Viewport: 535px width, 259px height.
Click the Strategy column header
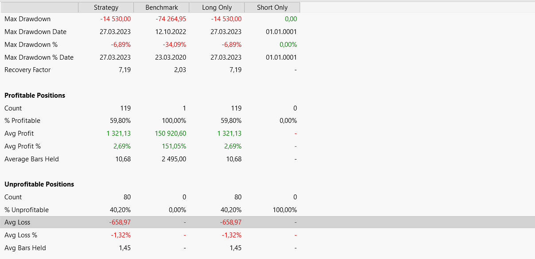point(106,8)
